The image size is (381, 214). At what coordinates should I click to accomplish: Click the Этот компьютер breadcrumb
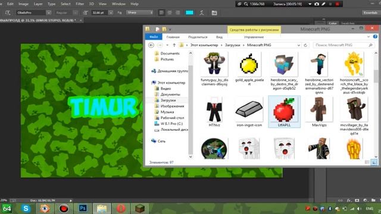point(204,45)
